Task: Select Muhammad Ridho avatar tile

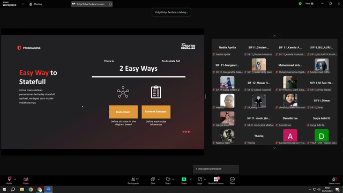Action: [x=322, y=65]
